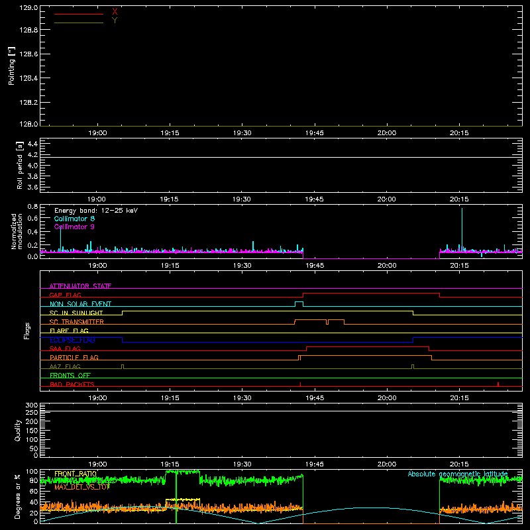Screen dimensions: 530x530
Task: Click the olive Y legend line
Action: (x=79, y=23)
